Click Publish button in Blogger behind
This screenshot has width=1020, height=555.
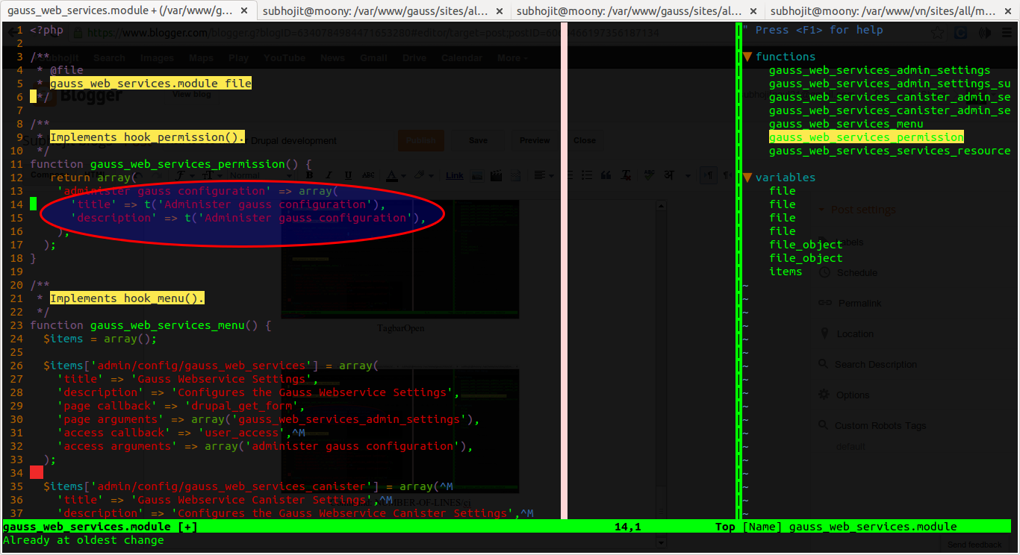coord(421,140)
